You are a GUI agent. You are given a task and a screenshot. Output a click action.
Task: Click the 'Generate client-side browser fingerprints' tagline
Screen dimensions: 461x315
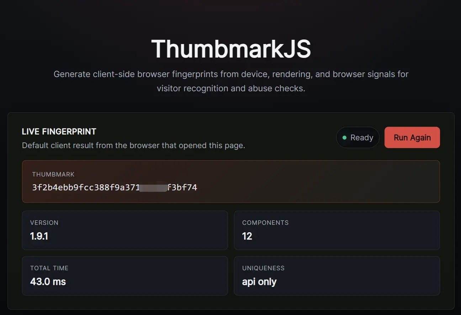click(x=231, y=81)
